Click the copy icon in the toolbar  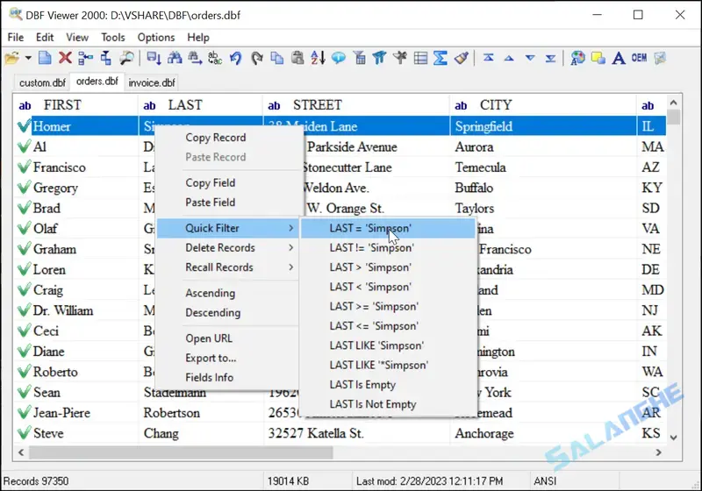(x=277, y=58)
